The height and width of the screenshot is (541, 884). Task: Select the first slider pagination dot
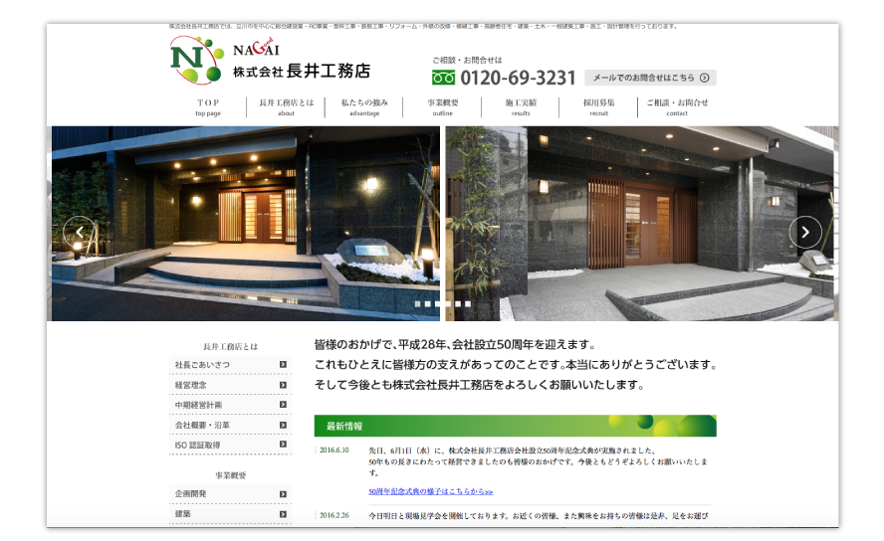click(x=418, y=304)
